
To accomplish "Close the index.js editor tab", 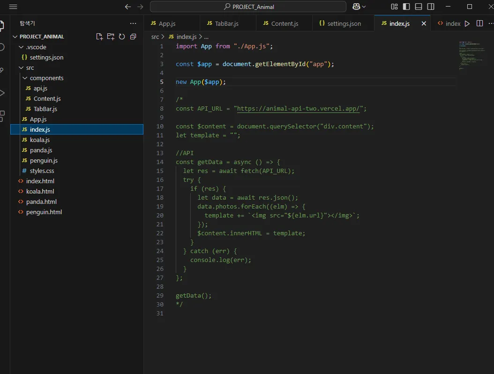I will [424, 23].
